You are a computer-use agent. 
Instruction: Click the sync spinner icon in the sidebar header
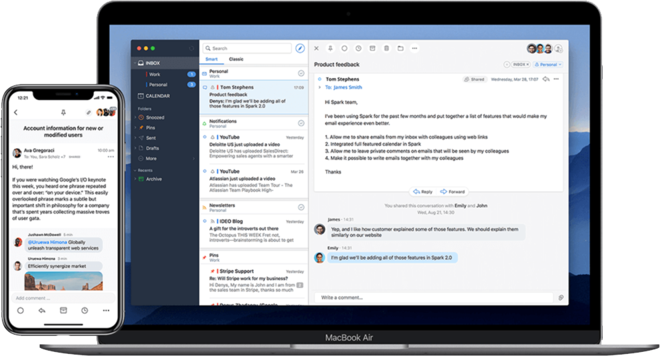click(192, 49)
